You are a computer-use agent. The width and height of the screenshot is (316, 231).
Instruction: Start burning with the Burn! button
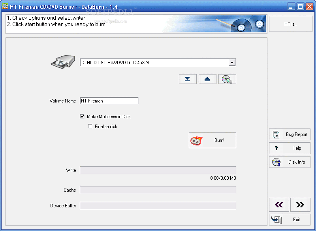213,140
